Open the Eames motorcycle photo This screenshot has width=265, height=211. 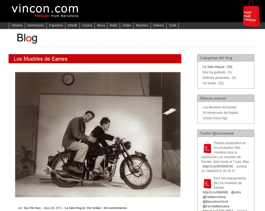click(98, 135)
